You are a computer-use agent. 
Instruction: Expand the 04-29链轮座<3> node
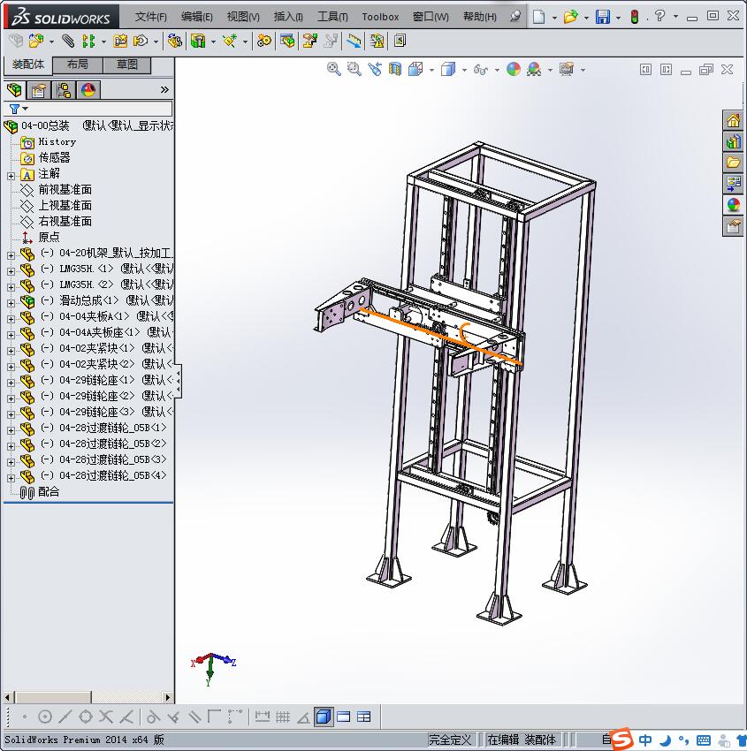click(11, 413)
